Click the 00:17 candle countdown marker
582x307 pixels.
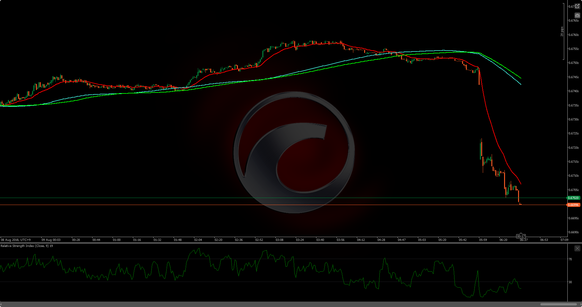pyautogui.click(x=521, y=236)
